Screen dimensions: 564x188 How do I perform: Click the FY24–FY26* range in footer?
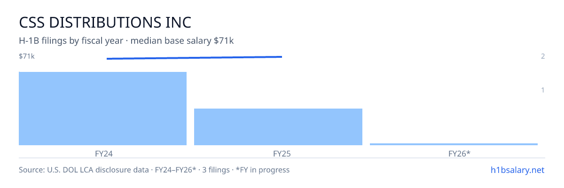pos(174,170)
